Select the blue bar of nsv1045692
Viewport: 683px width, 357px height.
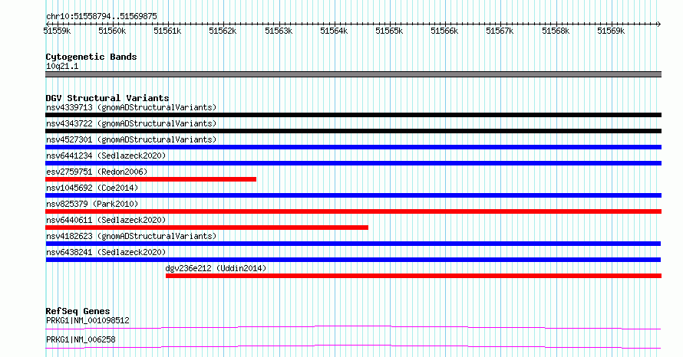353,195
